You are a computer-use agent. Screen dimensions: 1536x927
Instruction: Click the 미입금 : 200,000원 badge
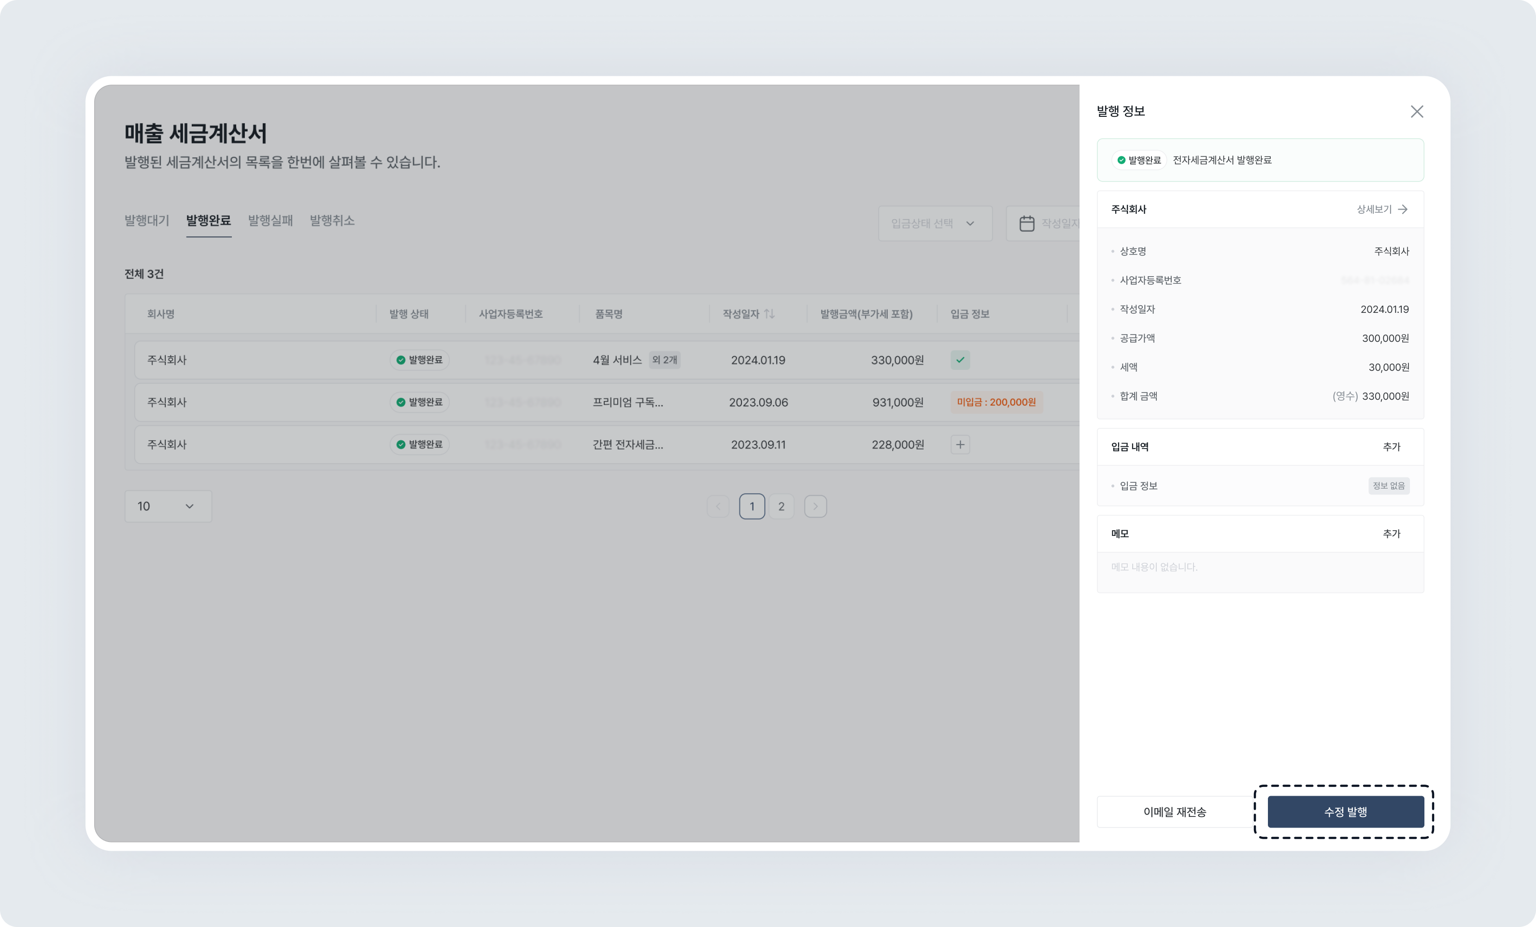996,402
